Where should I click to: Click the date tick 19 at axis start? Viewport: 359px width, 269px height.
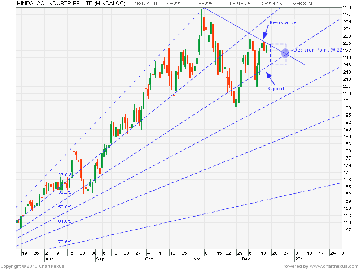coord(24,253)
